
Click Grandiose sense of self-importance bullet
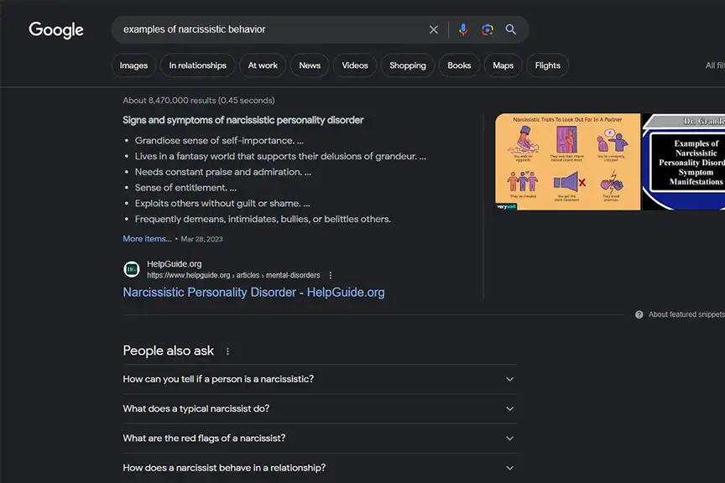click(219, 141)
